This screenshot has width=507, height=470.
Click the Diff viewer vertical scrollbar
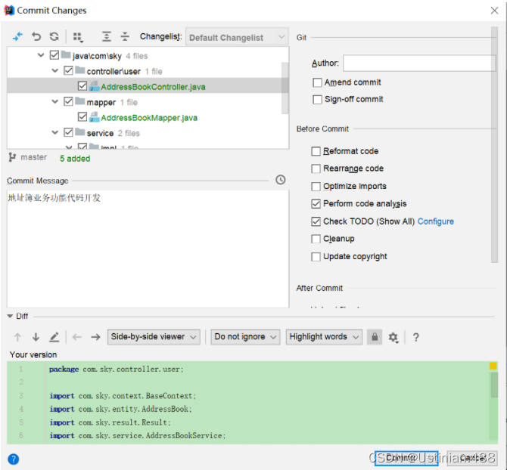click(x=494, y=385)
